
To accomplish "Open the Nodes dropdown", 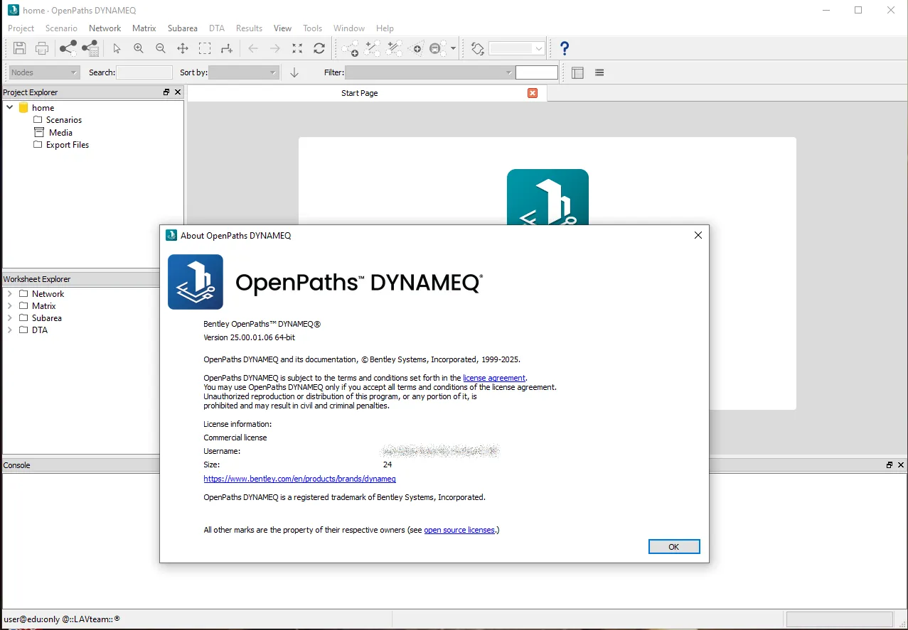I will pos(44,72).
